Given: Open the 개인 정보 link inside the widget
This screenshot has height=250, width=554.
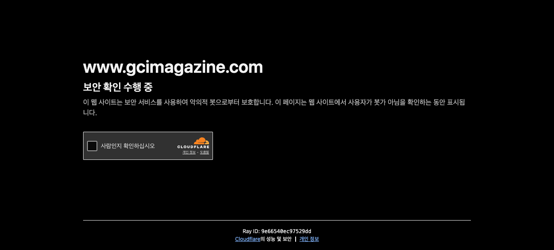Looking at the screenshot, I should (x=189, y=152).
